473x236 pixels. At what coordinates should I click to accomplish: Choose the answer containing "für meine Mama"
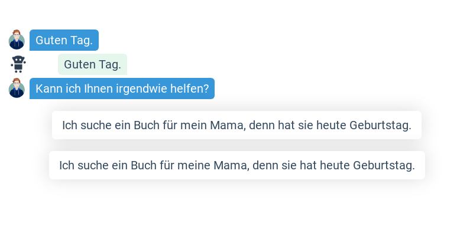(x=237, y=165)
